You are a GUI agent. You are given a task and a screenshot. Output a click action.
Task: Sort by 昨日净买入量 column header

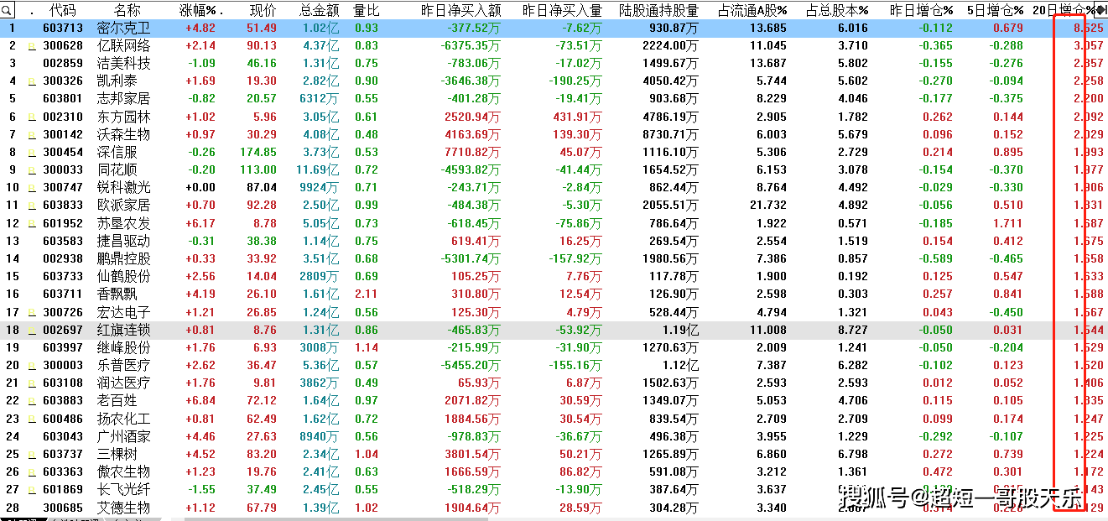(x=562, y=10)
